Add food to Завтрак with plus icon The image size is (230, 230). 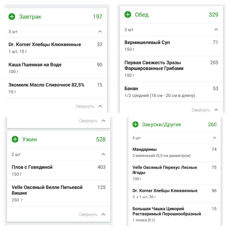(12, 16)
